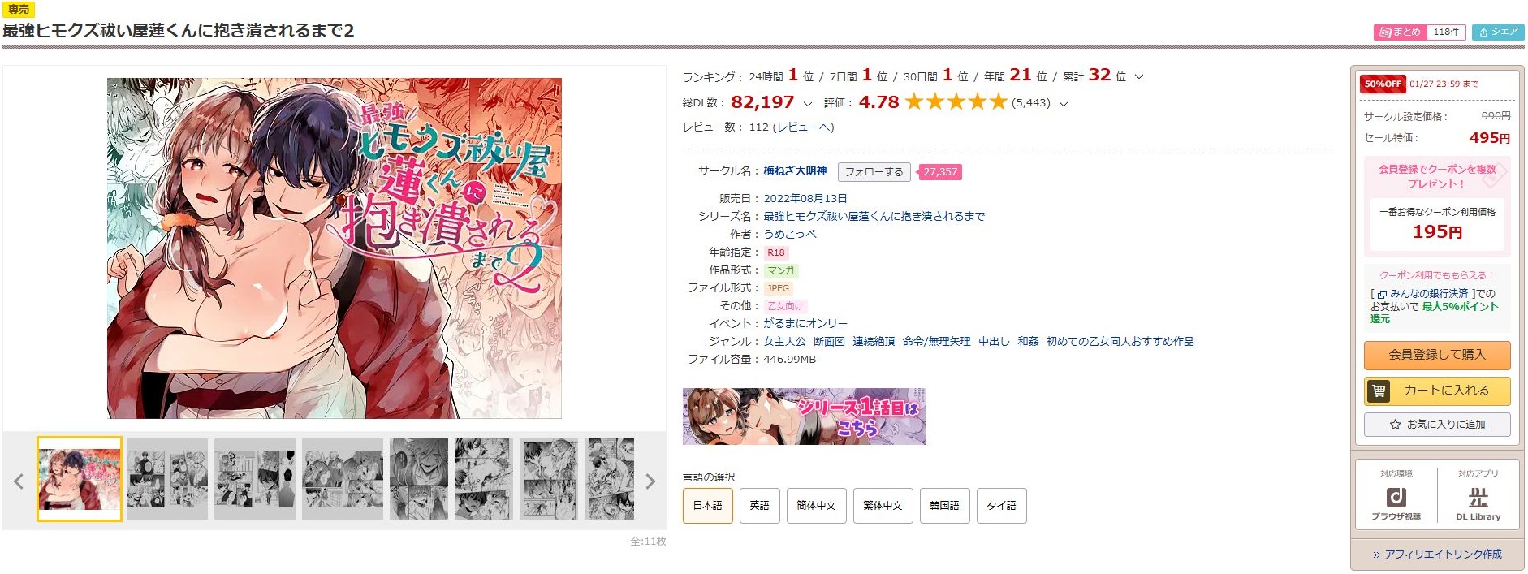1528x574 pixels.
Task: Show next thumbnails with right arrow
Action: (x=650, y=481)
